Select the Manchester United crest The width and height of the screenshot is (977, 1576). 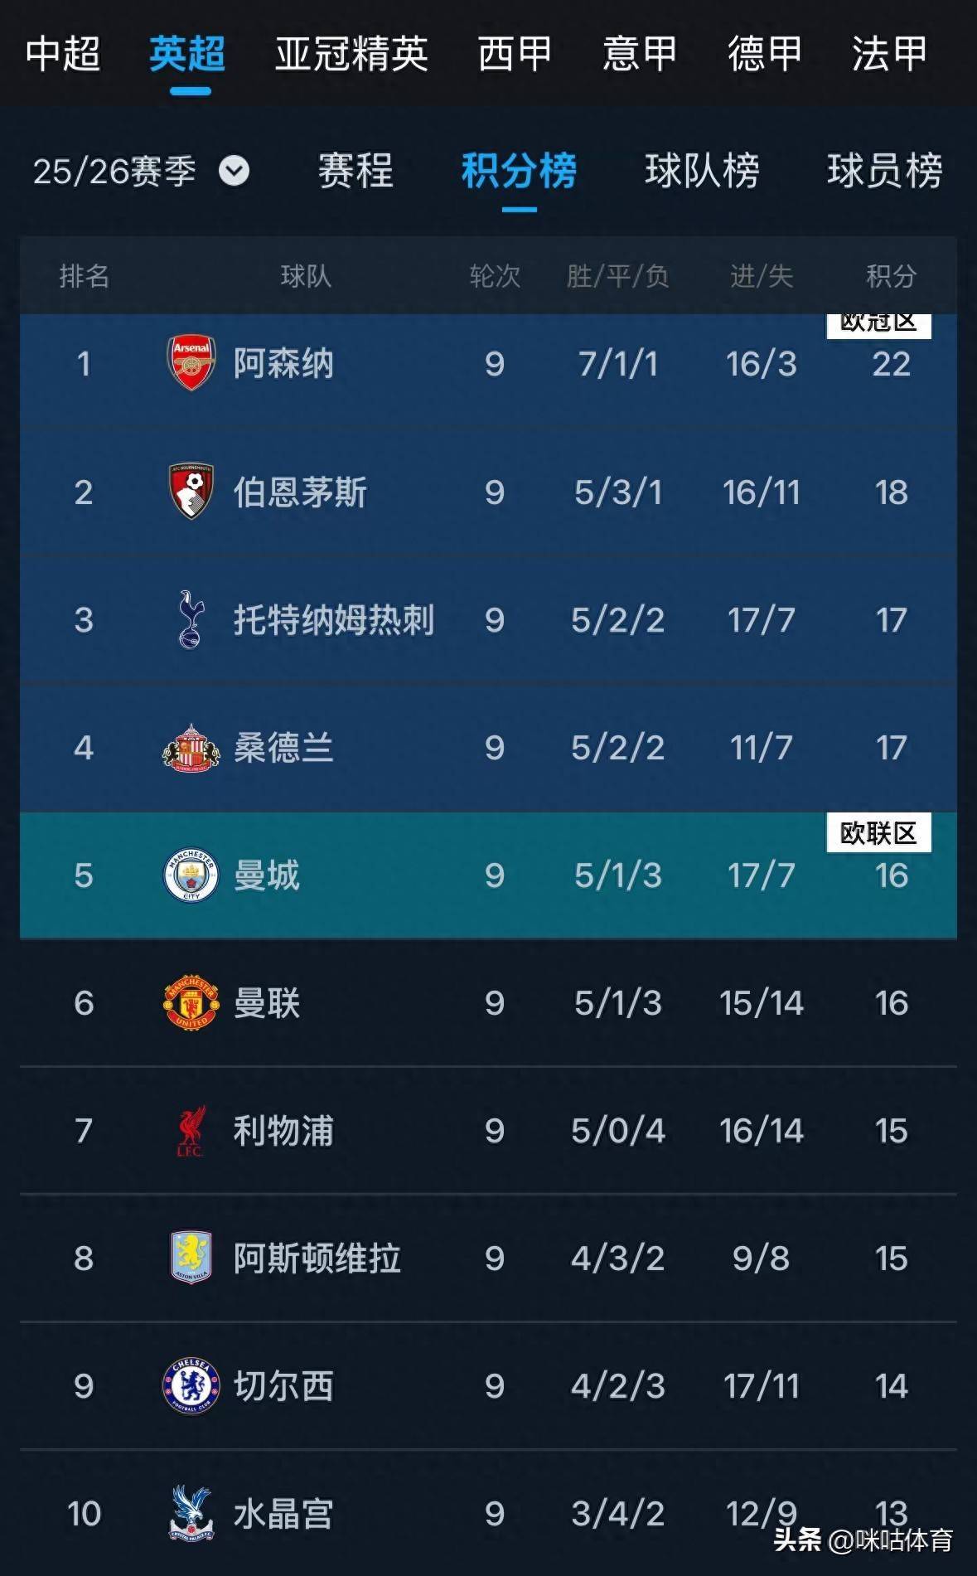click(191, 1003)
